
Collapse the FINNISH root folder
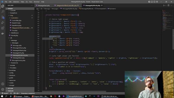pyautogui.click(x=20, y=8)
